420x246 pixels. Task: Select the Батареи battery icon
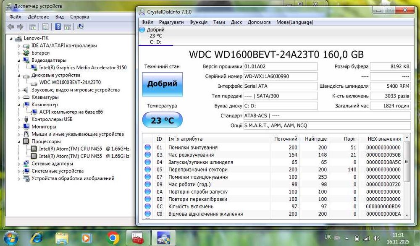tap(26, 53)
